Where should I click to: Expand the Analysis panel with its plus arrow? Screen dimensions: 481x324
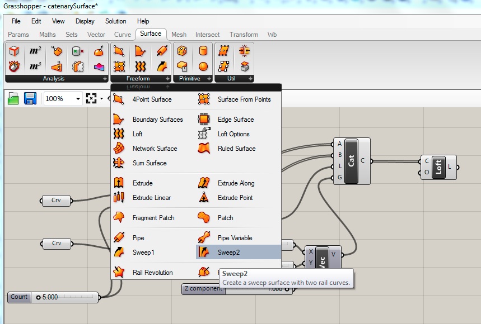point(105,79)
